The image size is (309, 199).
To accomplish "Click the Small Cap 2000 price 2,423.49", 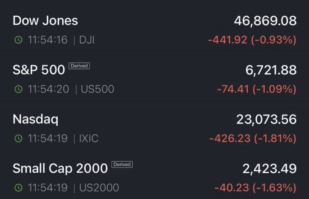I will click(269, 169).
